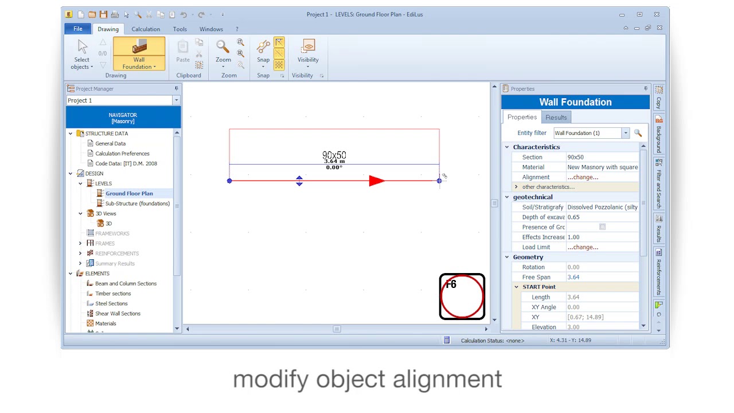The width and height of the screenshot is (734, 413).
Task: Collapse the geotechnical section
Action: (x=507, y=197)
